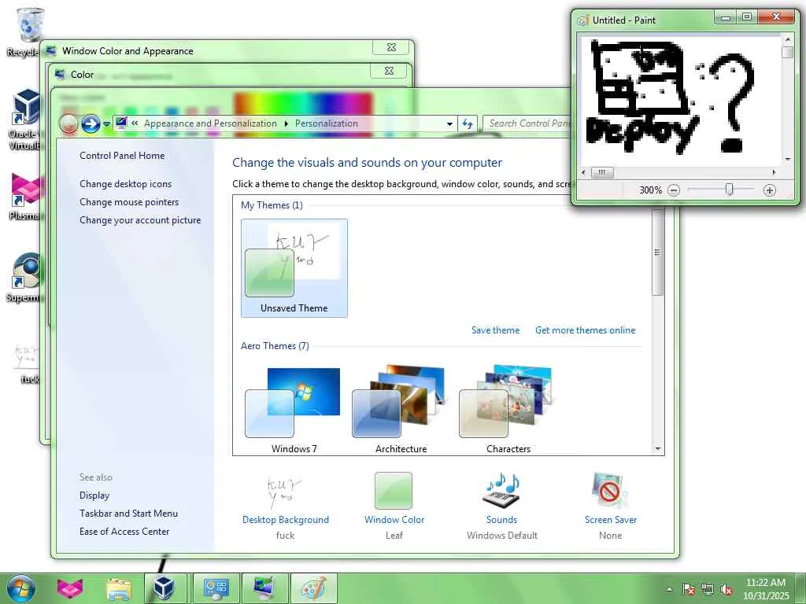This screenshot has width=806, height=604.
Task: Click theme list scroll down arrow
Action: coord(658,449)
